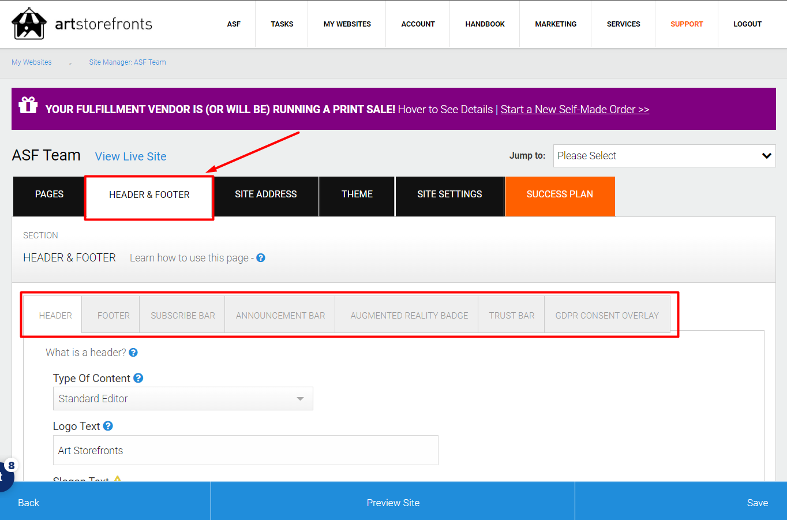Click the Logo Text help icon

click(108, 426)
